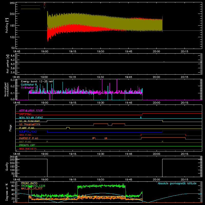The height and width of the screenshot is (205, 205).
Task: Select the green FRONT_RATIO_1225 legend label
Action: coord(33,186)
